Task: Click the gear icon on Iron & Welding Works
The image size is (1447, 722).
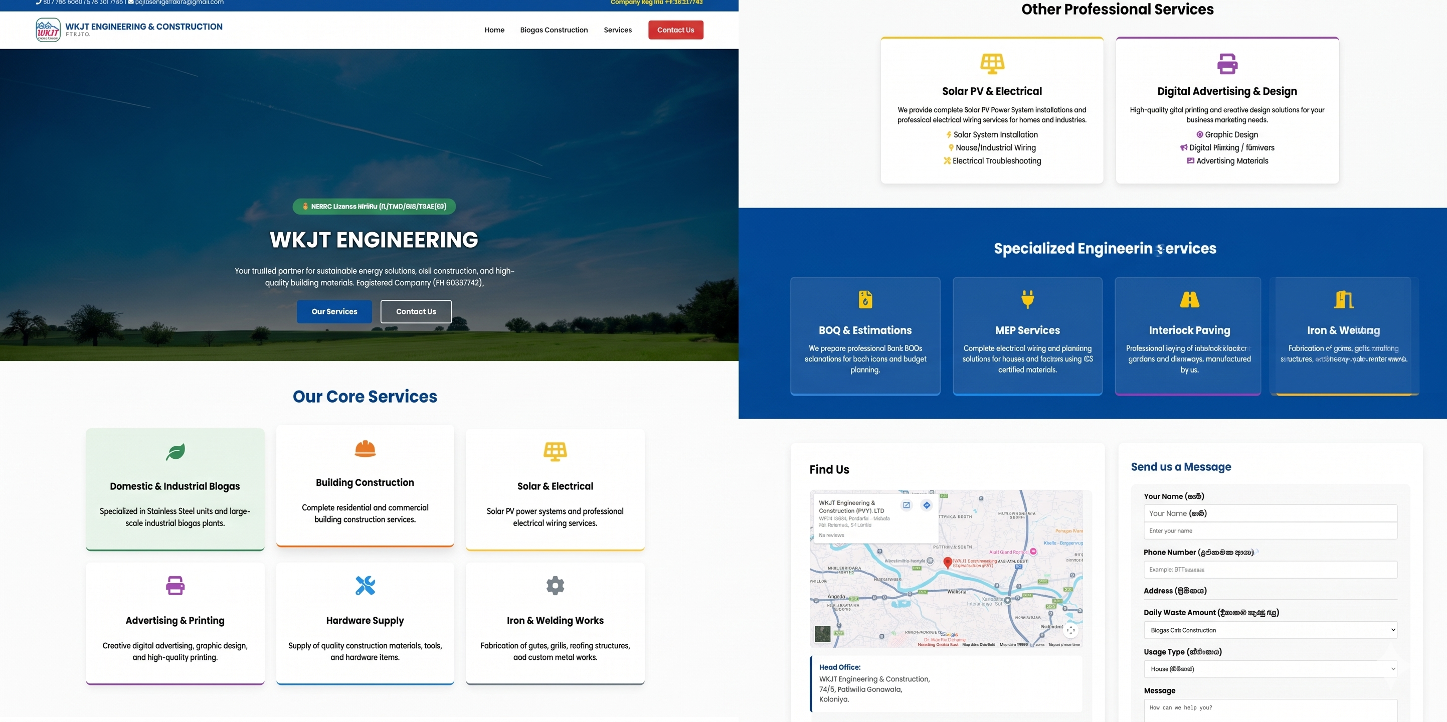Action: point(555,586)
